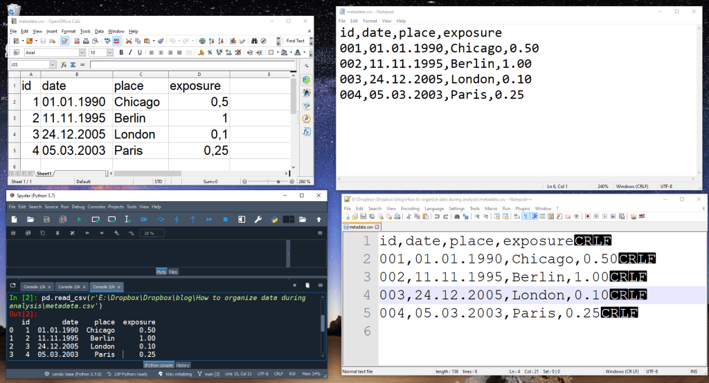Click the Spyder preferences wrench icon

(x=258, y=220)
